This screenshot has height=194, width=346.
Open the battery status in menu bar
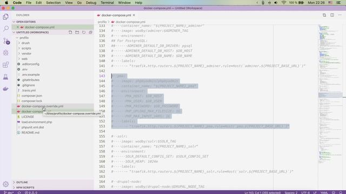click(296, 3)
